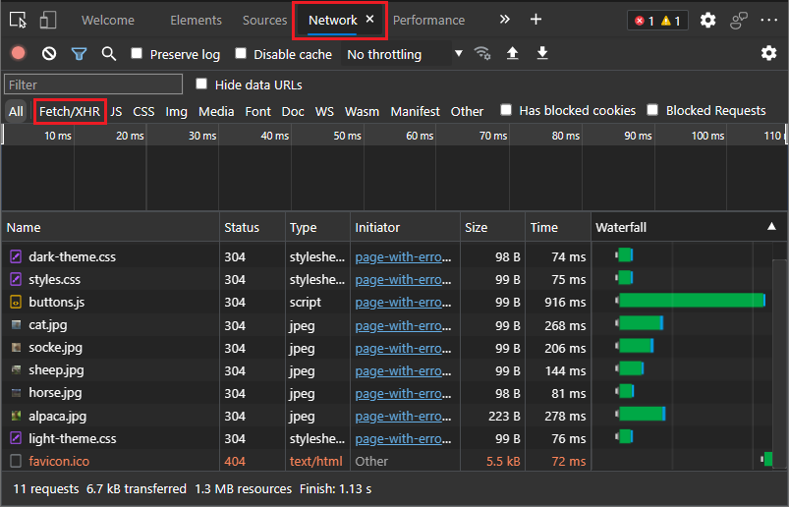The height and width of the screenshot is (507, 789).
Task: Filter requests by Other
Action: 467,111
